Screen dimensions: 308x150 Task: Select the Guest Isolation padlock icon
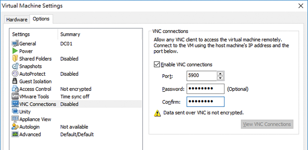(x=15, y=81)
